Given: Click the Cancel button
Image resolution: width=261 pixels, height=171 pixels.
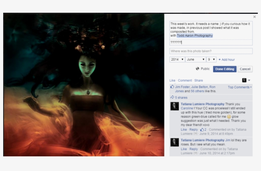Looking at the screenshot, I should [245, 69].
